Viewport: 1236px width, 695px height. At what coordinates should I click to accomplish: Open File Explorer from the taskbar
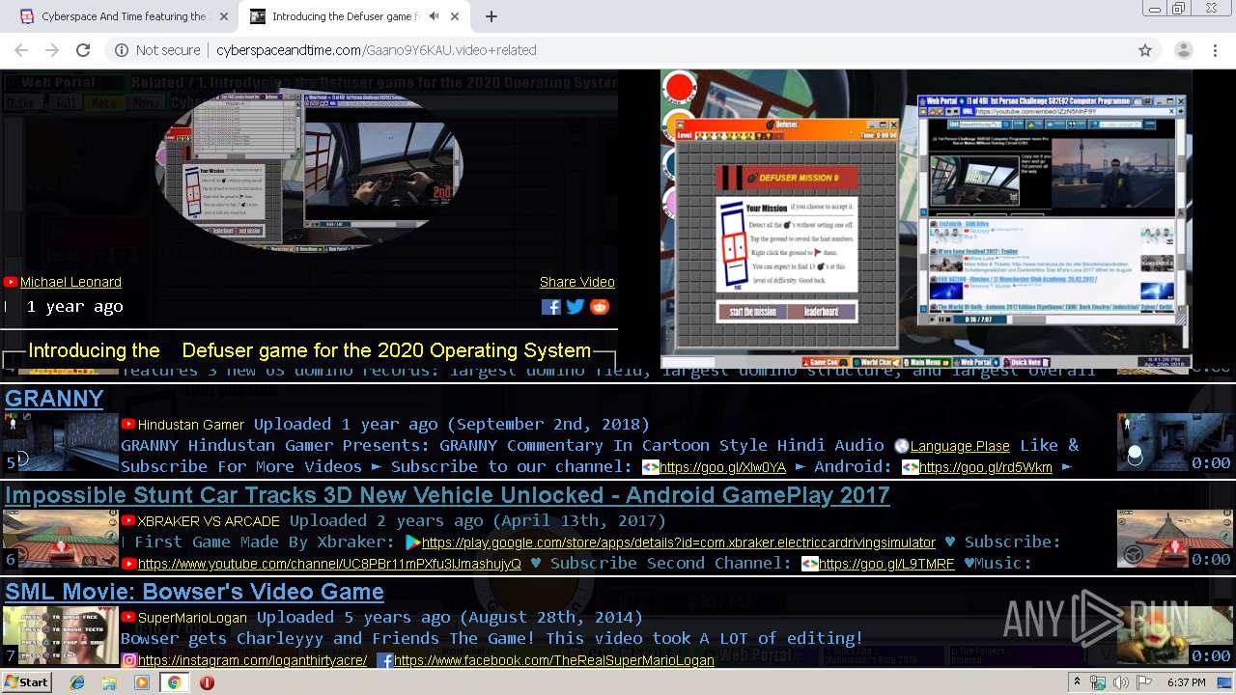click(109, 682)
